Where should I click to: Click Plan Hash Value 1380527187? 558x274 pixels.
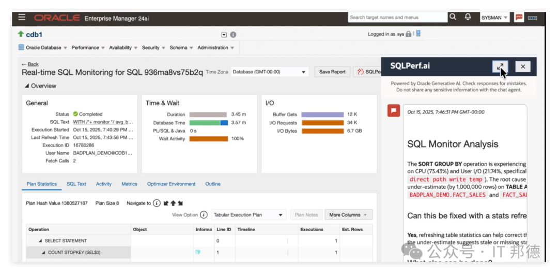(57, 203)
